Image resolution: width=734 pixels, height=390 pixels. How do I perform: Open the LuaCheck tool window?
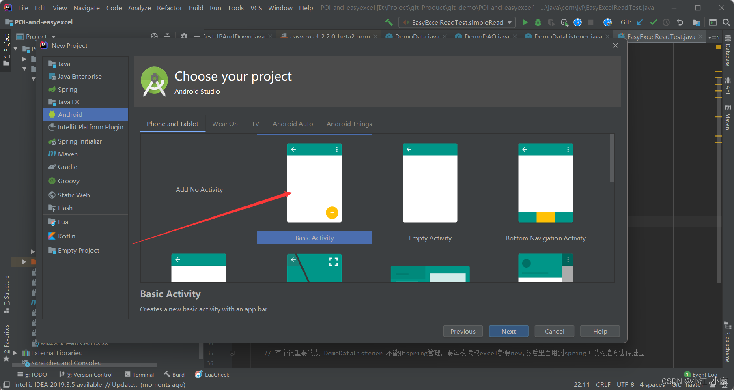tap(212, 375)
